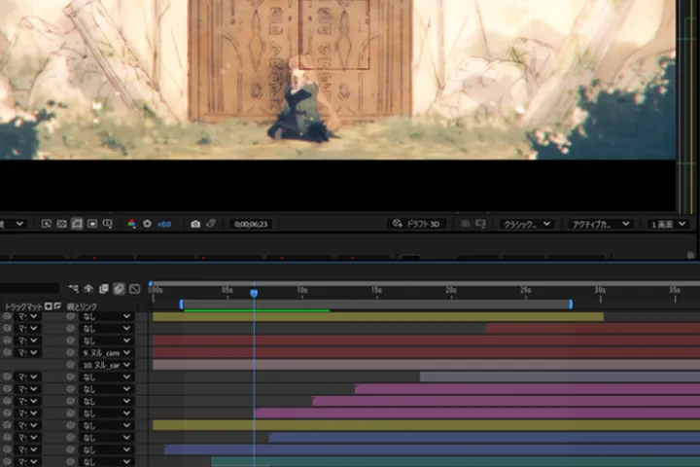Click the pick whip beside 9. ヌル_cam

(71, 353)
